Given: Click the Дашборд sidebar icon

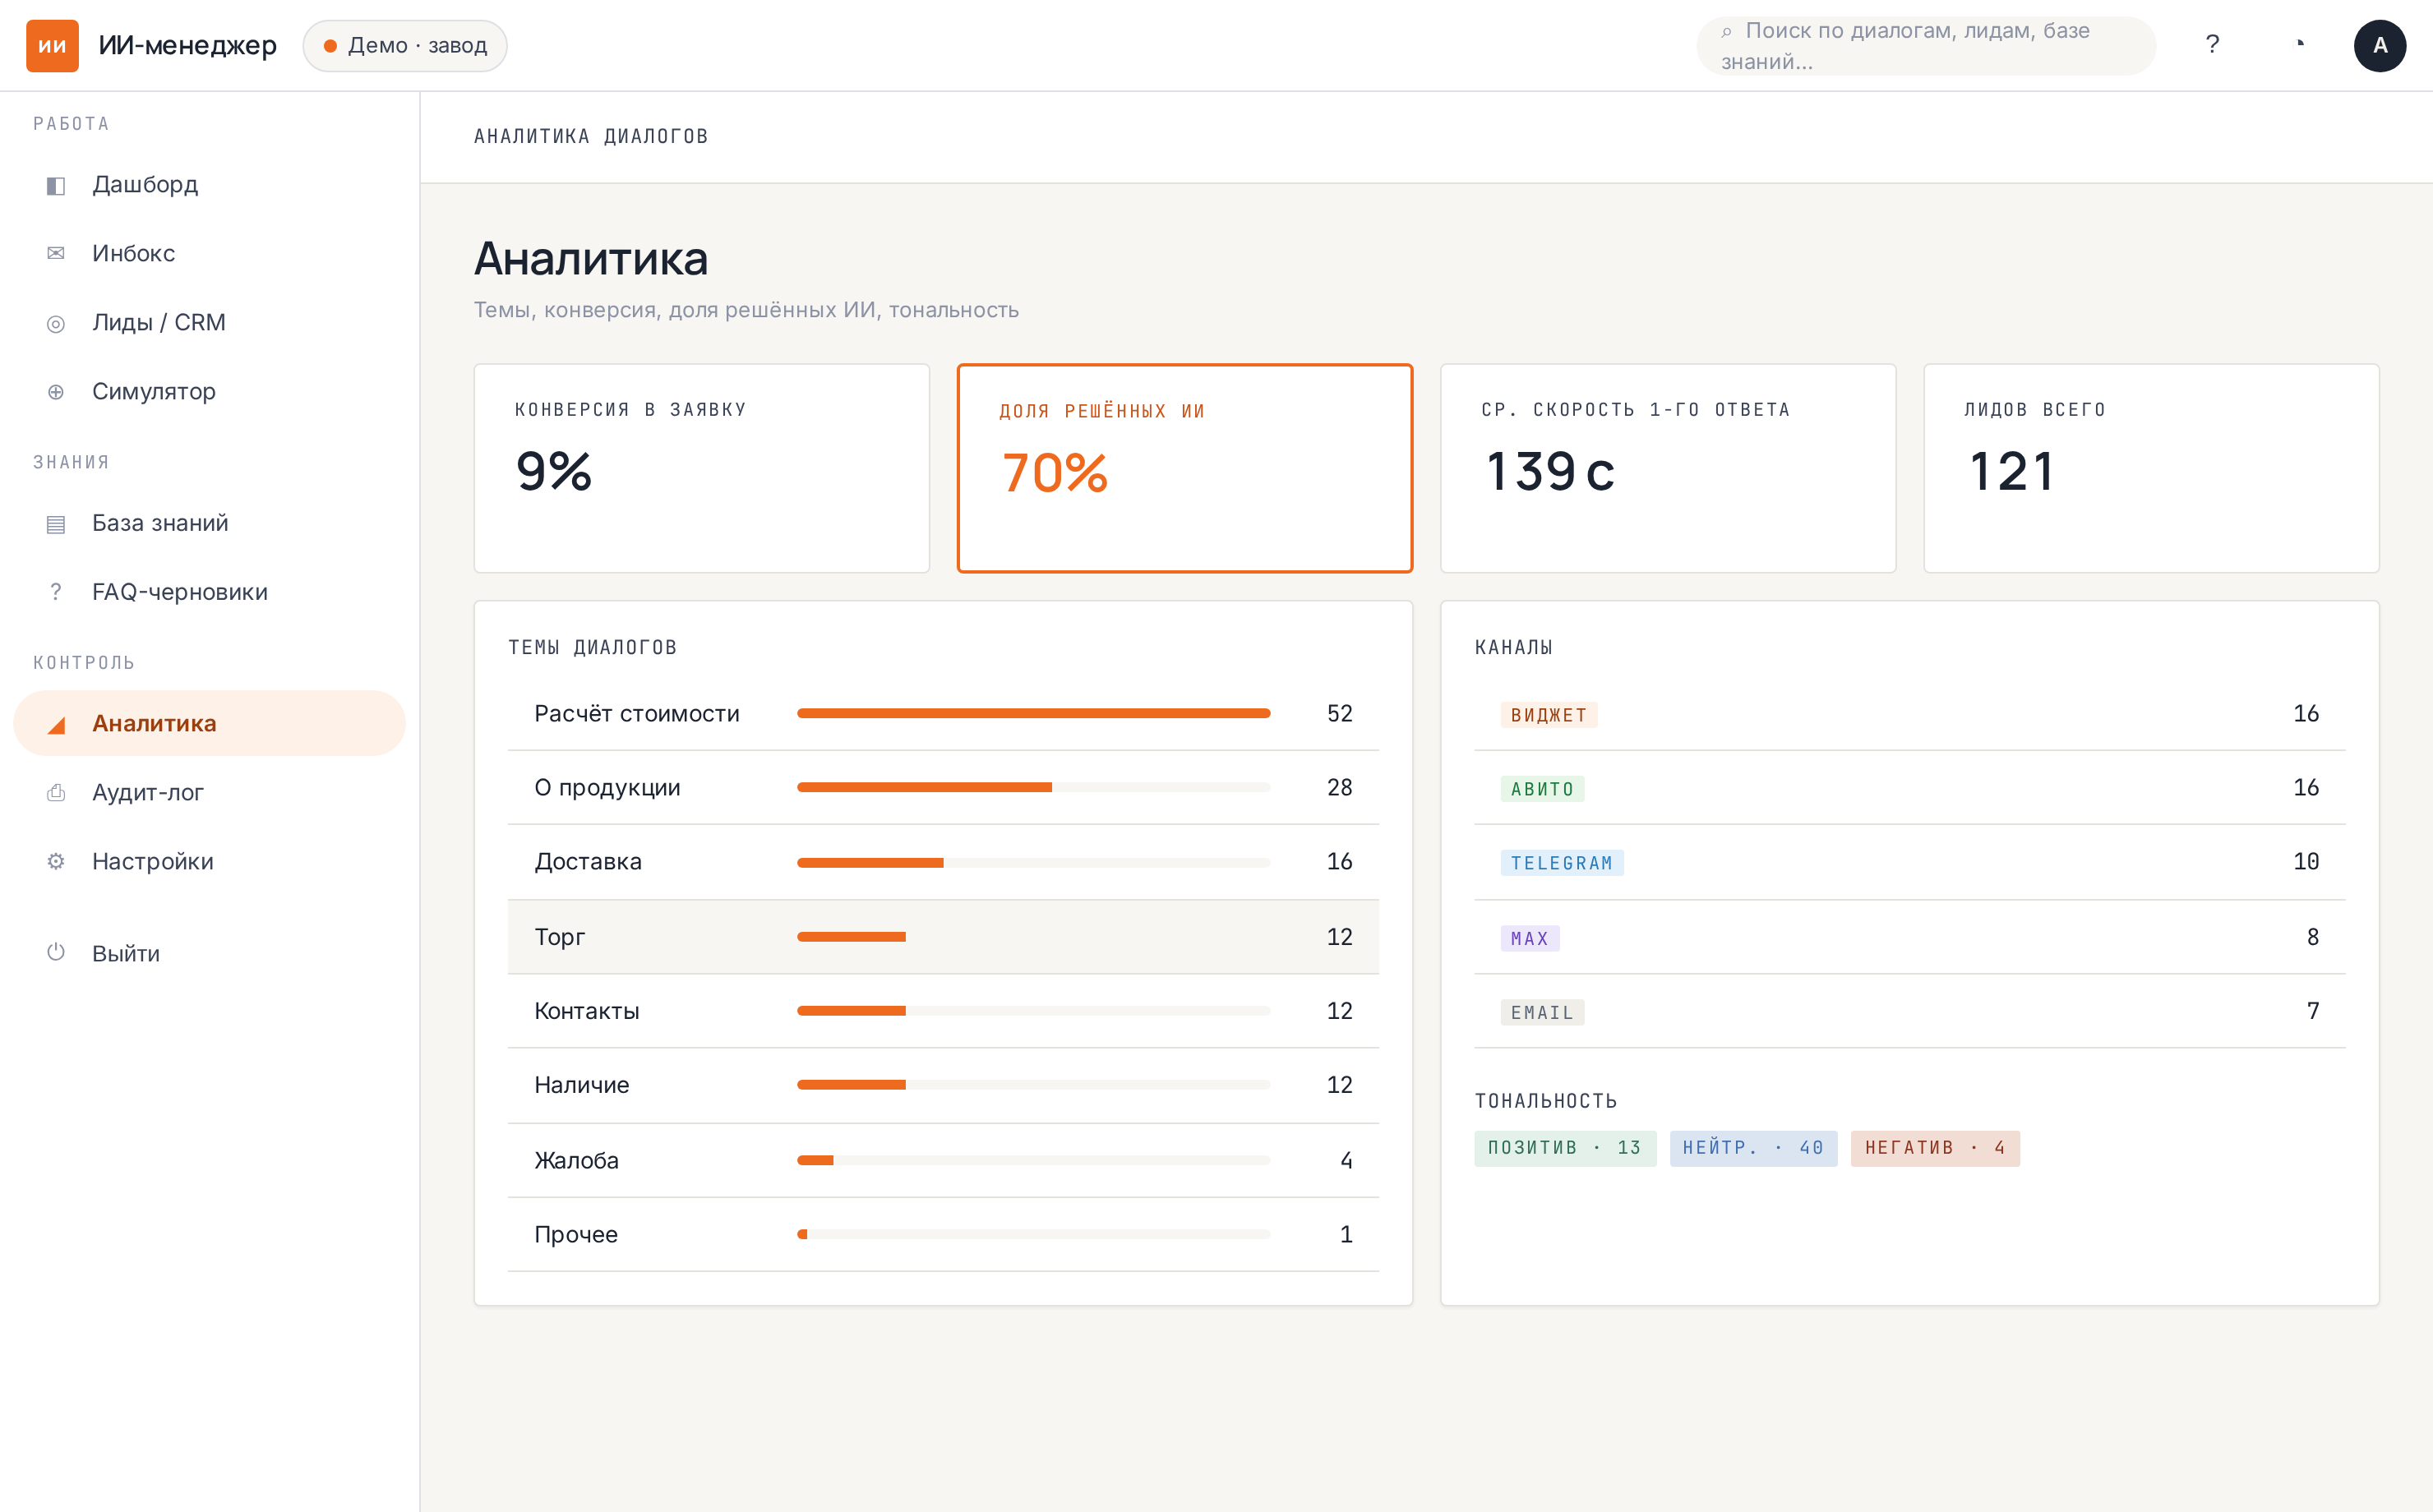Looking at the screenshot, I should (56, 185).
